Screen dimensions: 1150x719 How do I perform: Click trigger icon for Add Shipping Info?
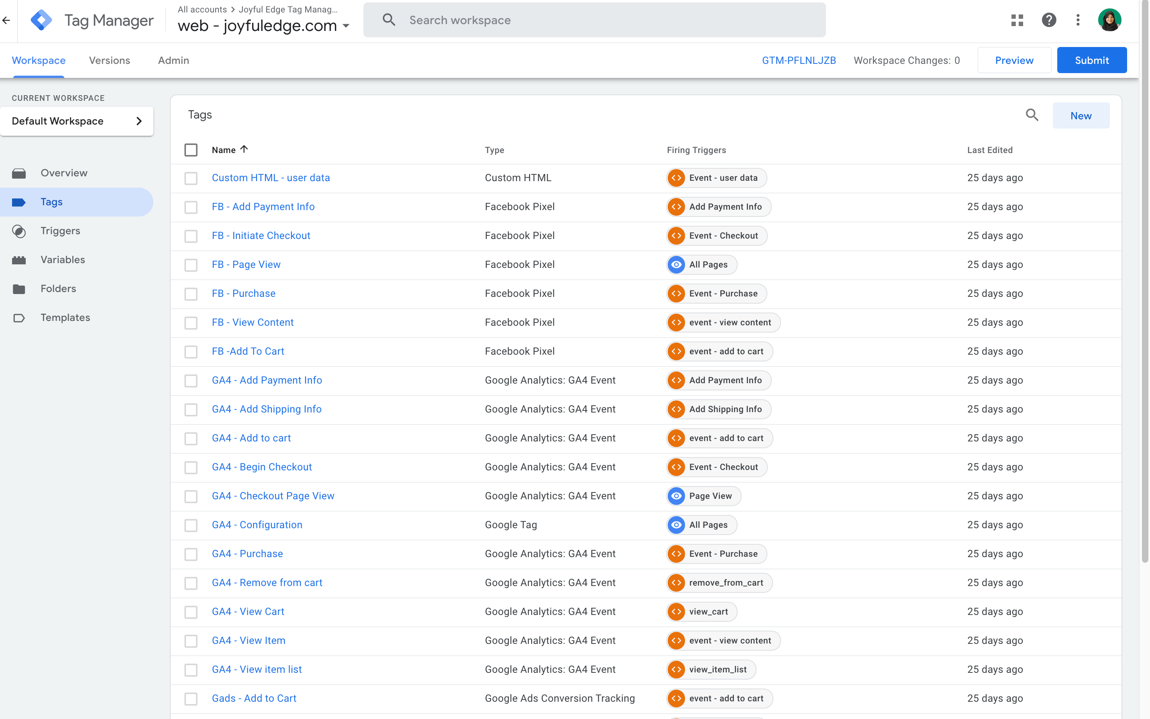[x=676, y=409]
